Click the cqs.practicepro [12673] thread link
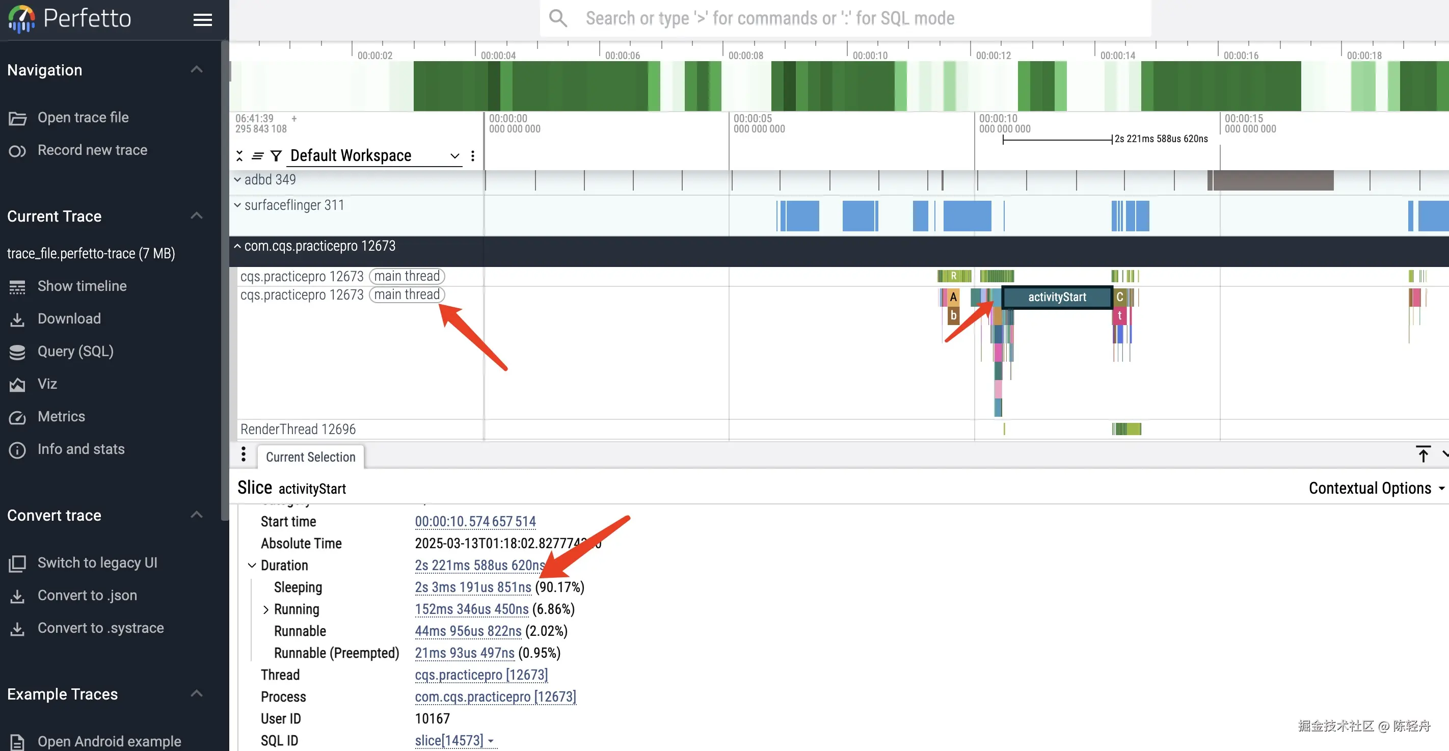 (x=481, y=675)
